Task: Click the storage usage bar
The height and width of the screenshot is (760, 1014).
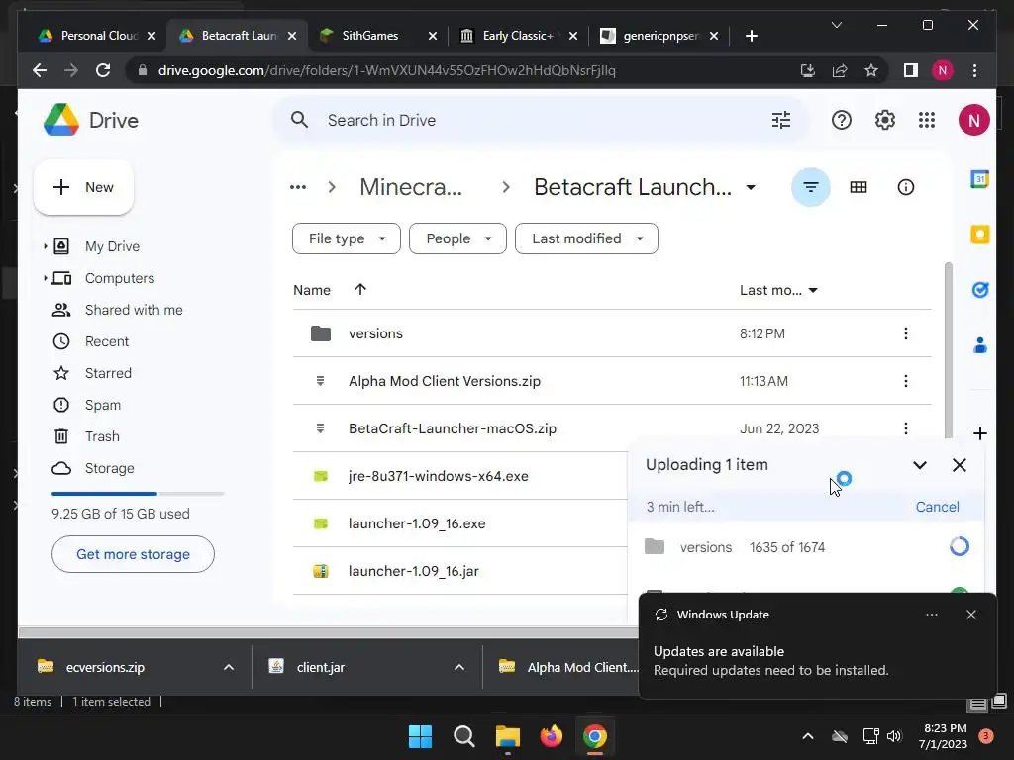Action: point(138,494)
